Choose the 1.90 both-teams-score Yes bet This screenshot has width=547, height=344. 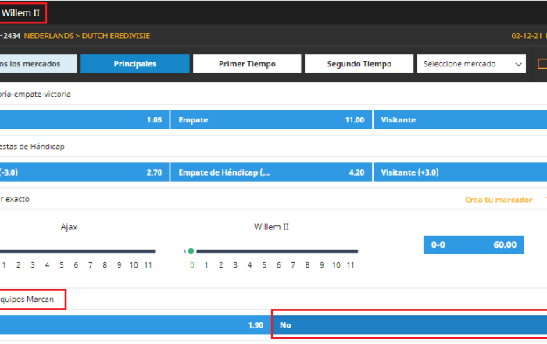coord(135,324)
